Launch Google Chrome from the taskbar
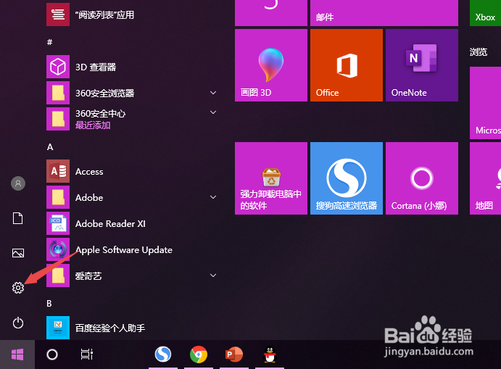The image size is (501, 369). coord(199,355)
